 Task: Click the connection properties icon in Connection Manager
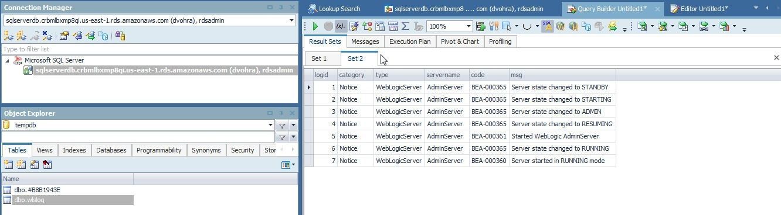64,36
